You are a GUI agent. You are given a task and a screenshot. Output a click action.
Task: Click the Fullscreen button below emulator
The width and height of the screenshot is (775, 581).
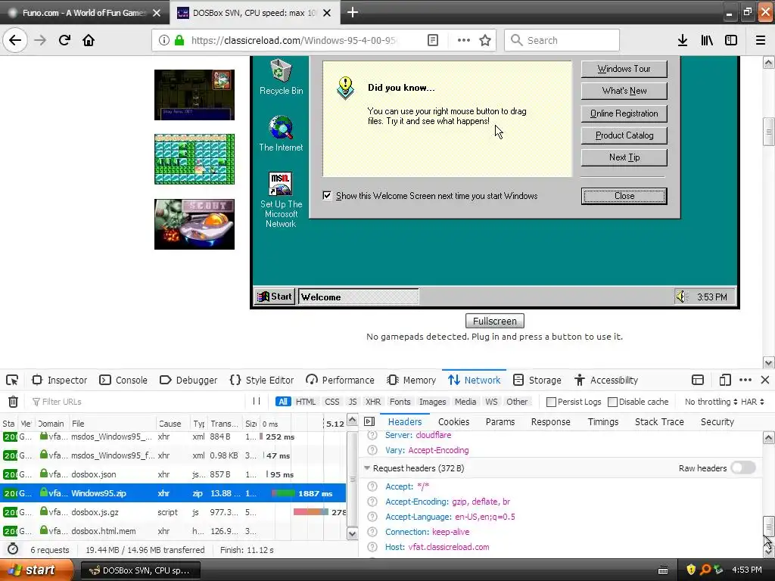click(x=494, y=321)
